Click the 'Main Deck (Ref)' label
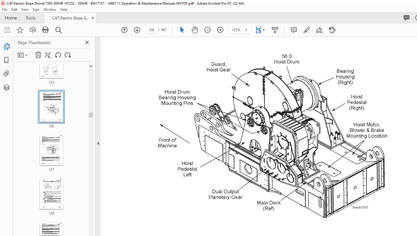This screenshot has width=417, height=236. point(269,205)
